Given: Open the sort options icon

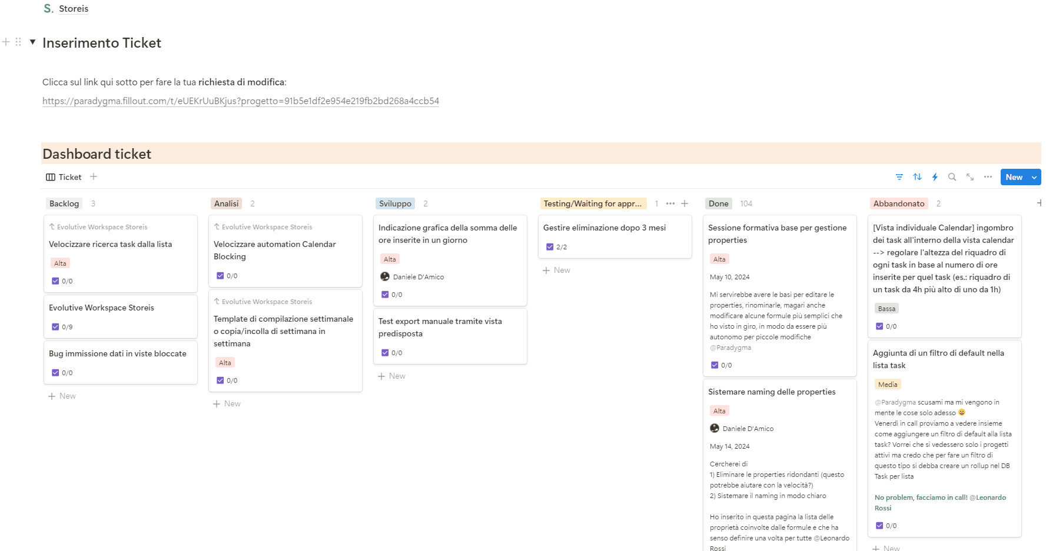Looking at the screenshot, I should (917, 176).
